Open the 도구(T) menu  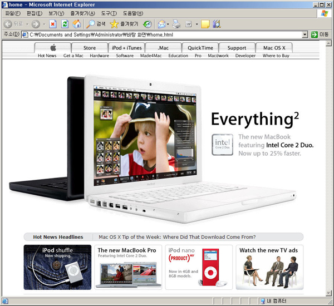109,13
